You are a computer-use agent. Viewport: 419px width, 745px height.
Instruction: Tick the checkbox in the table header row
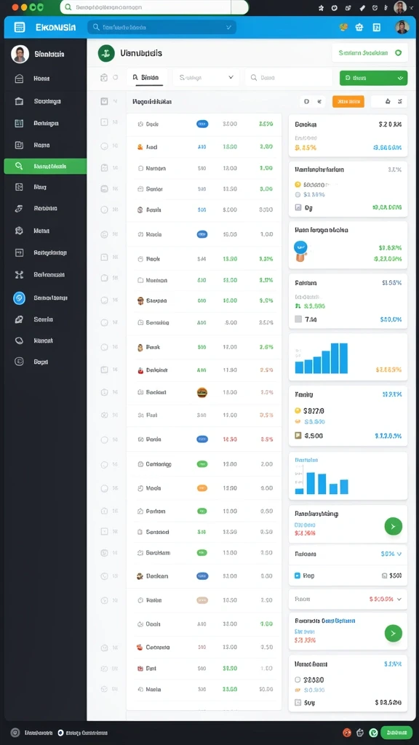click(x=105, y=101)
